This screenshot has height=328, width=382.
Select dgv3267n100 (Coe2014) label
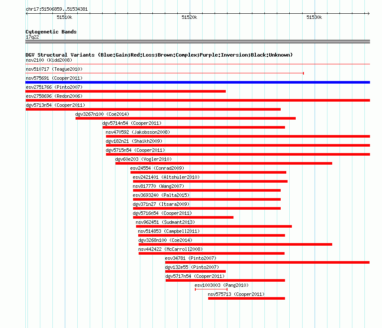click(102, 114)
